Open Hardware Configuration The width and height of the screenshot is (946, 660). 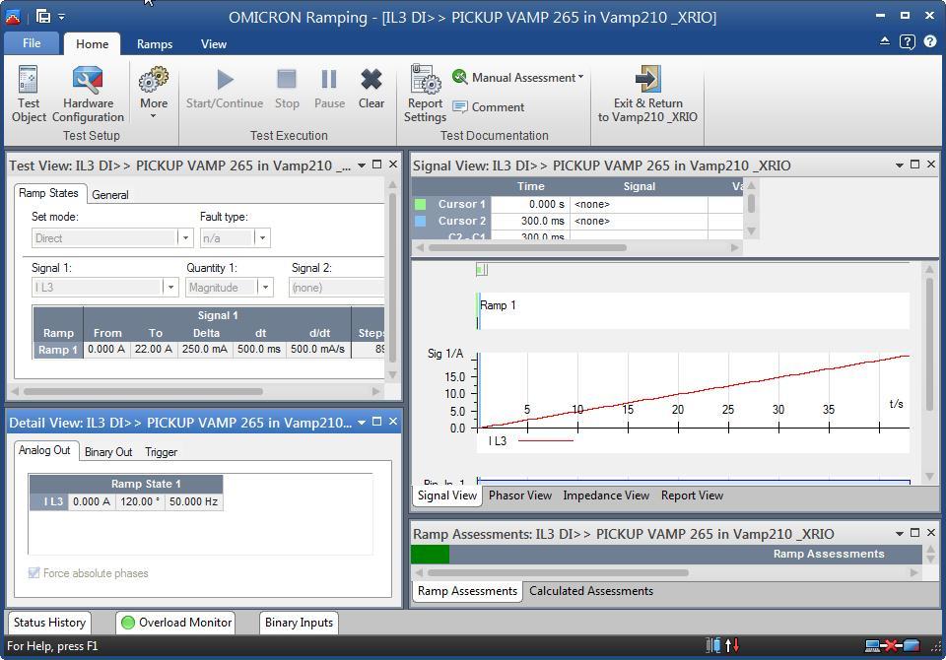tap(88, 95)
